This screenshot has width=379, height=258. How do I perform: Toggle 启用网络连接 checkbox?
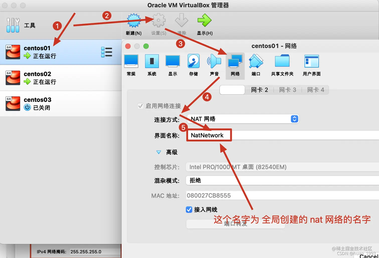(140, 106)
